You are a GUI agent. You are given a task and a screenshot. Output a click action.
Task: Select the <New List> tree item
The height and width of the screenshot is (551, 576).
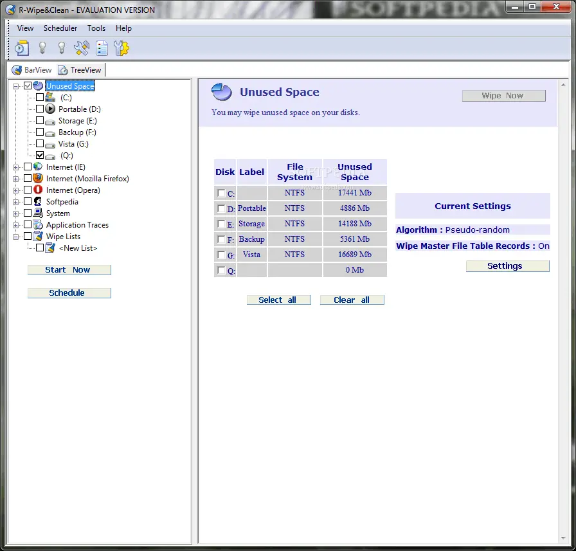(x=78, y=248)
